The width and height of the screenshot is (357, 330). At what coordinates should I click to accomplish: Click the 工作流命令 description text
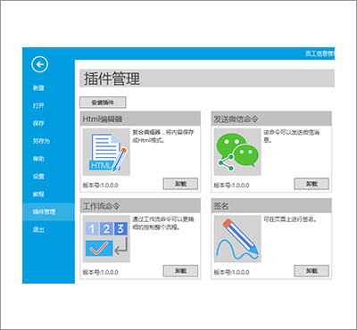(x=163, y=223)
